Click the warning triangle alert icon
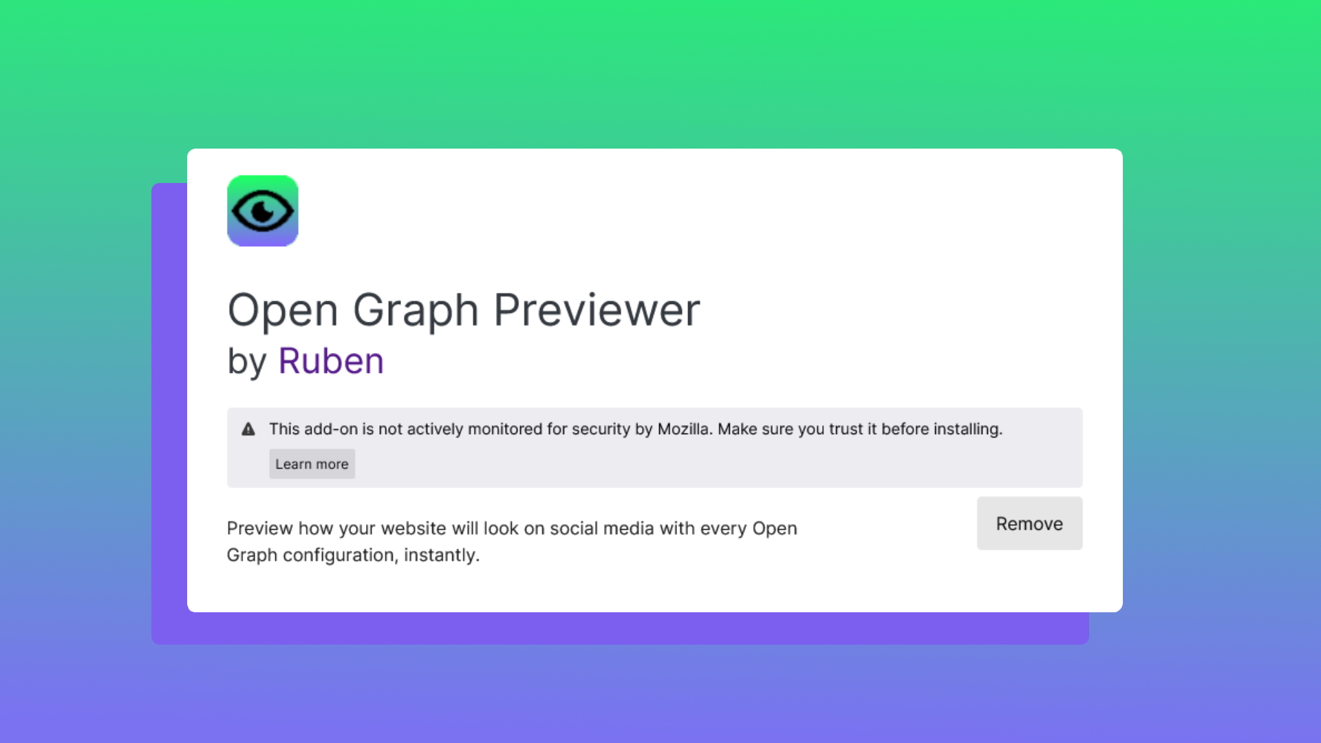Viewport: 1321px width, 743px height. [x=248, y=428]
